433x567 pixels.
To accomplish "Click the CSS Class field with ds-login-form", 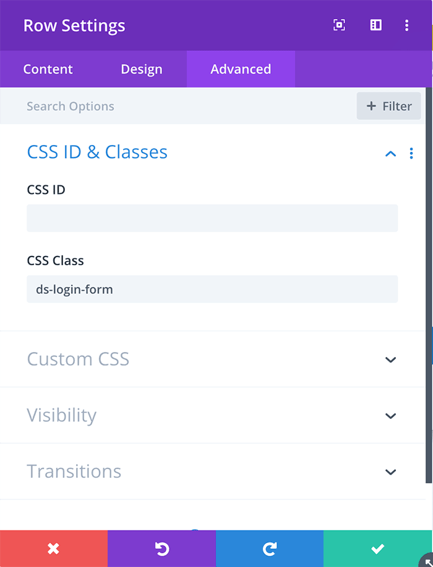I will (x=212, y=289).
